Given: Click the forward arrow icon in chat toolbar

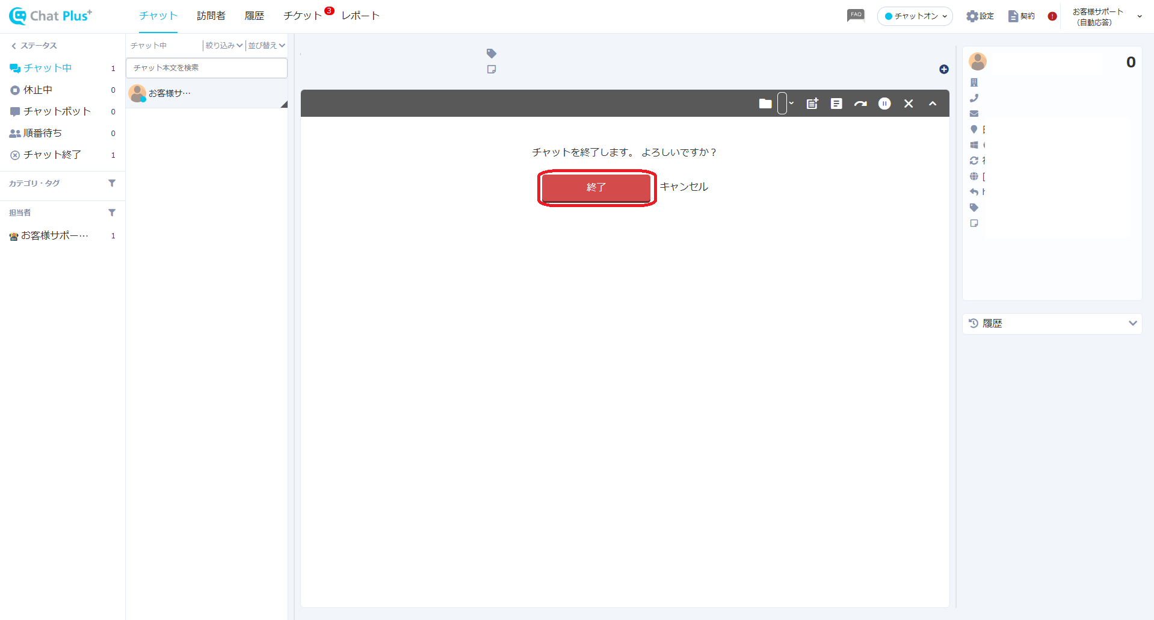Looking at the screenshot, I should [x=860, y=104].
